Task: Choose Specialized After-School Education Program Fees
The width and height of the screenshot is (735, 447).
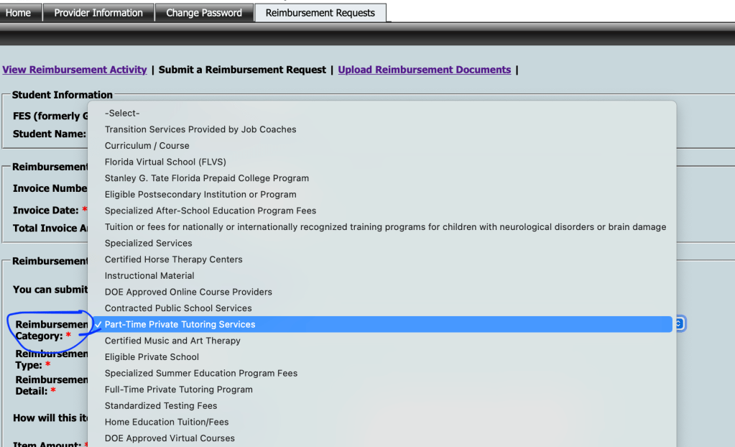Action: coord(211,211)
